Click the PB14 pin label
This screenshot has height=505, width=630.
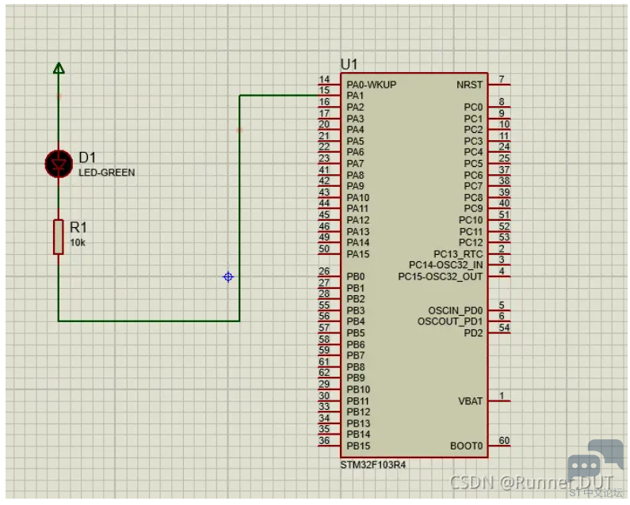pyautogui.click(x=358, y=435)
